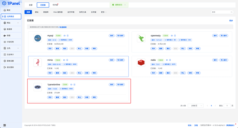Filter by 运行环境 category

click(x=71, y=12)
